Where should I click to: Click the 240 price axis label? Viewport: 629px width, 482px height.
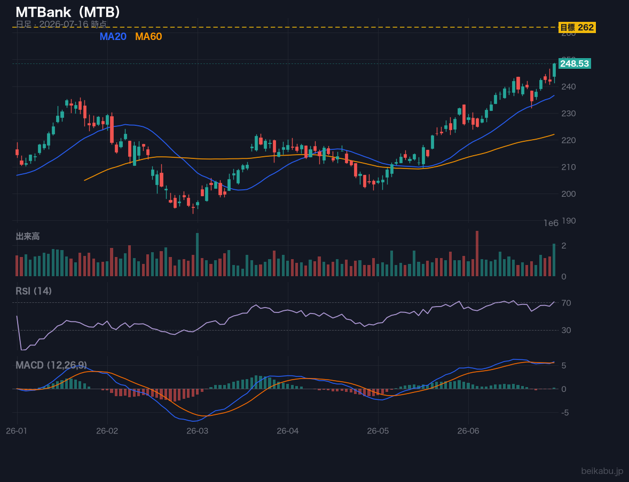coord(569,86)
